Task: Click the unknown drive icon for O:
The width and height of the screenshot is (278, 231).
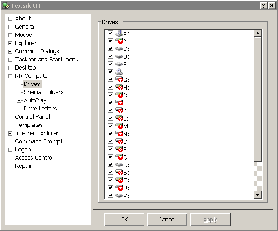Action: [x=119, y=141]
